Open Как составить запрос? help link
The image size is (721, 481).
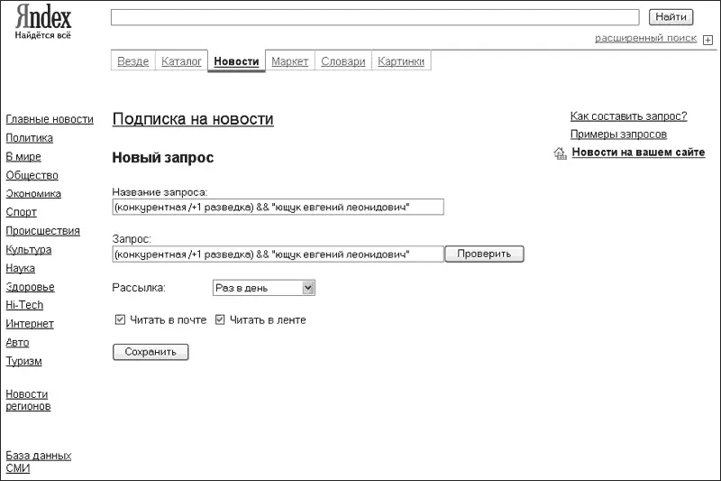628,116
